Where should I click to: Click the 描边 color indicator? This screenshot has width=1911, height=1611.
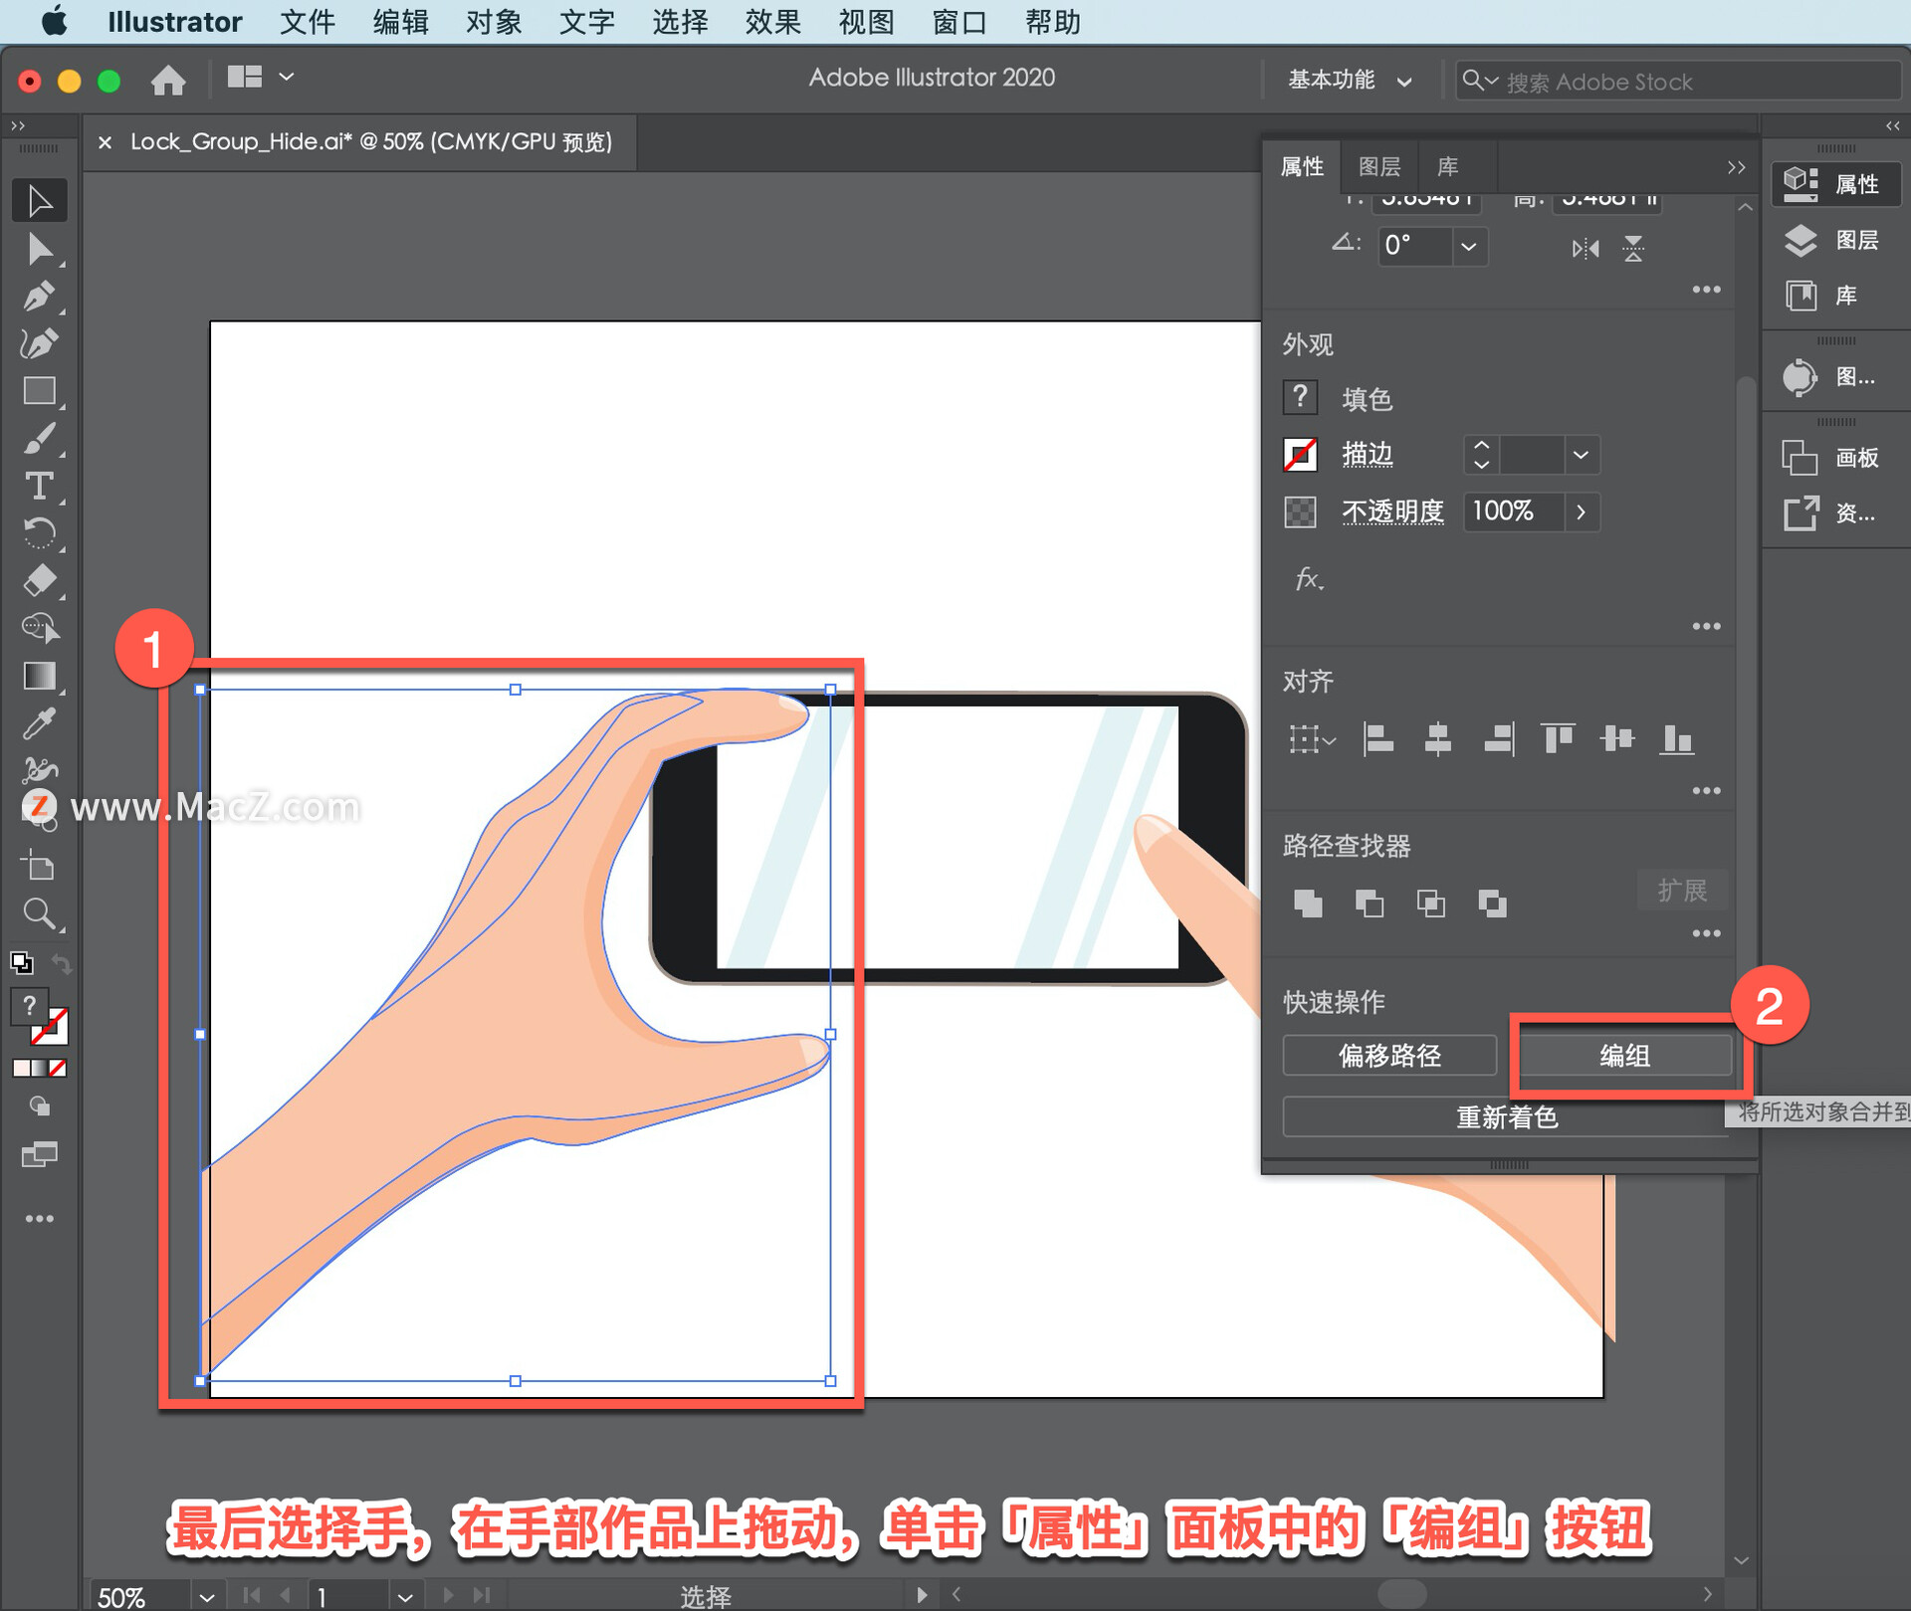1300,455
